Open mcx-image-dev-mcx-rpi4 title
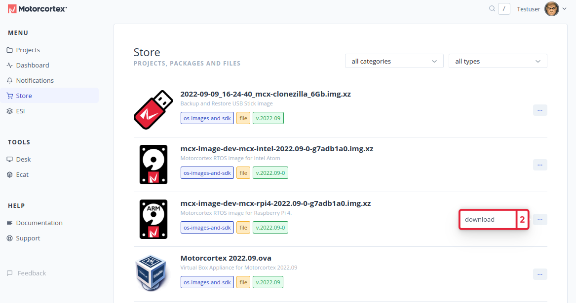The height and width of the screenshot is (303, 576). click(x=275, y=203)
